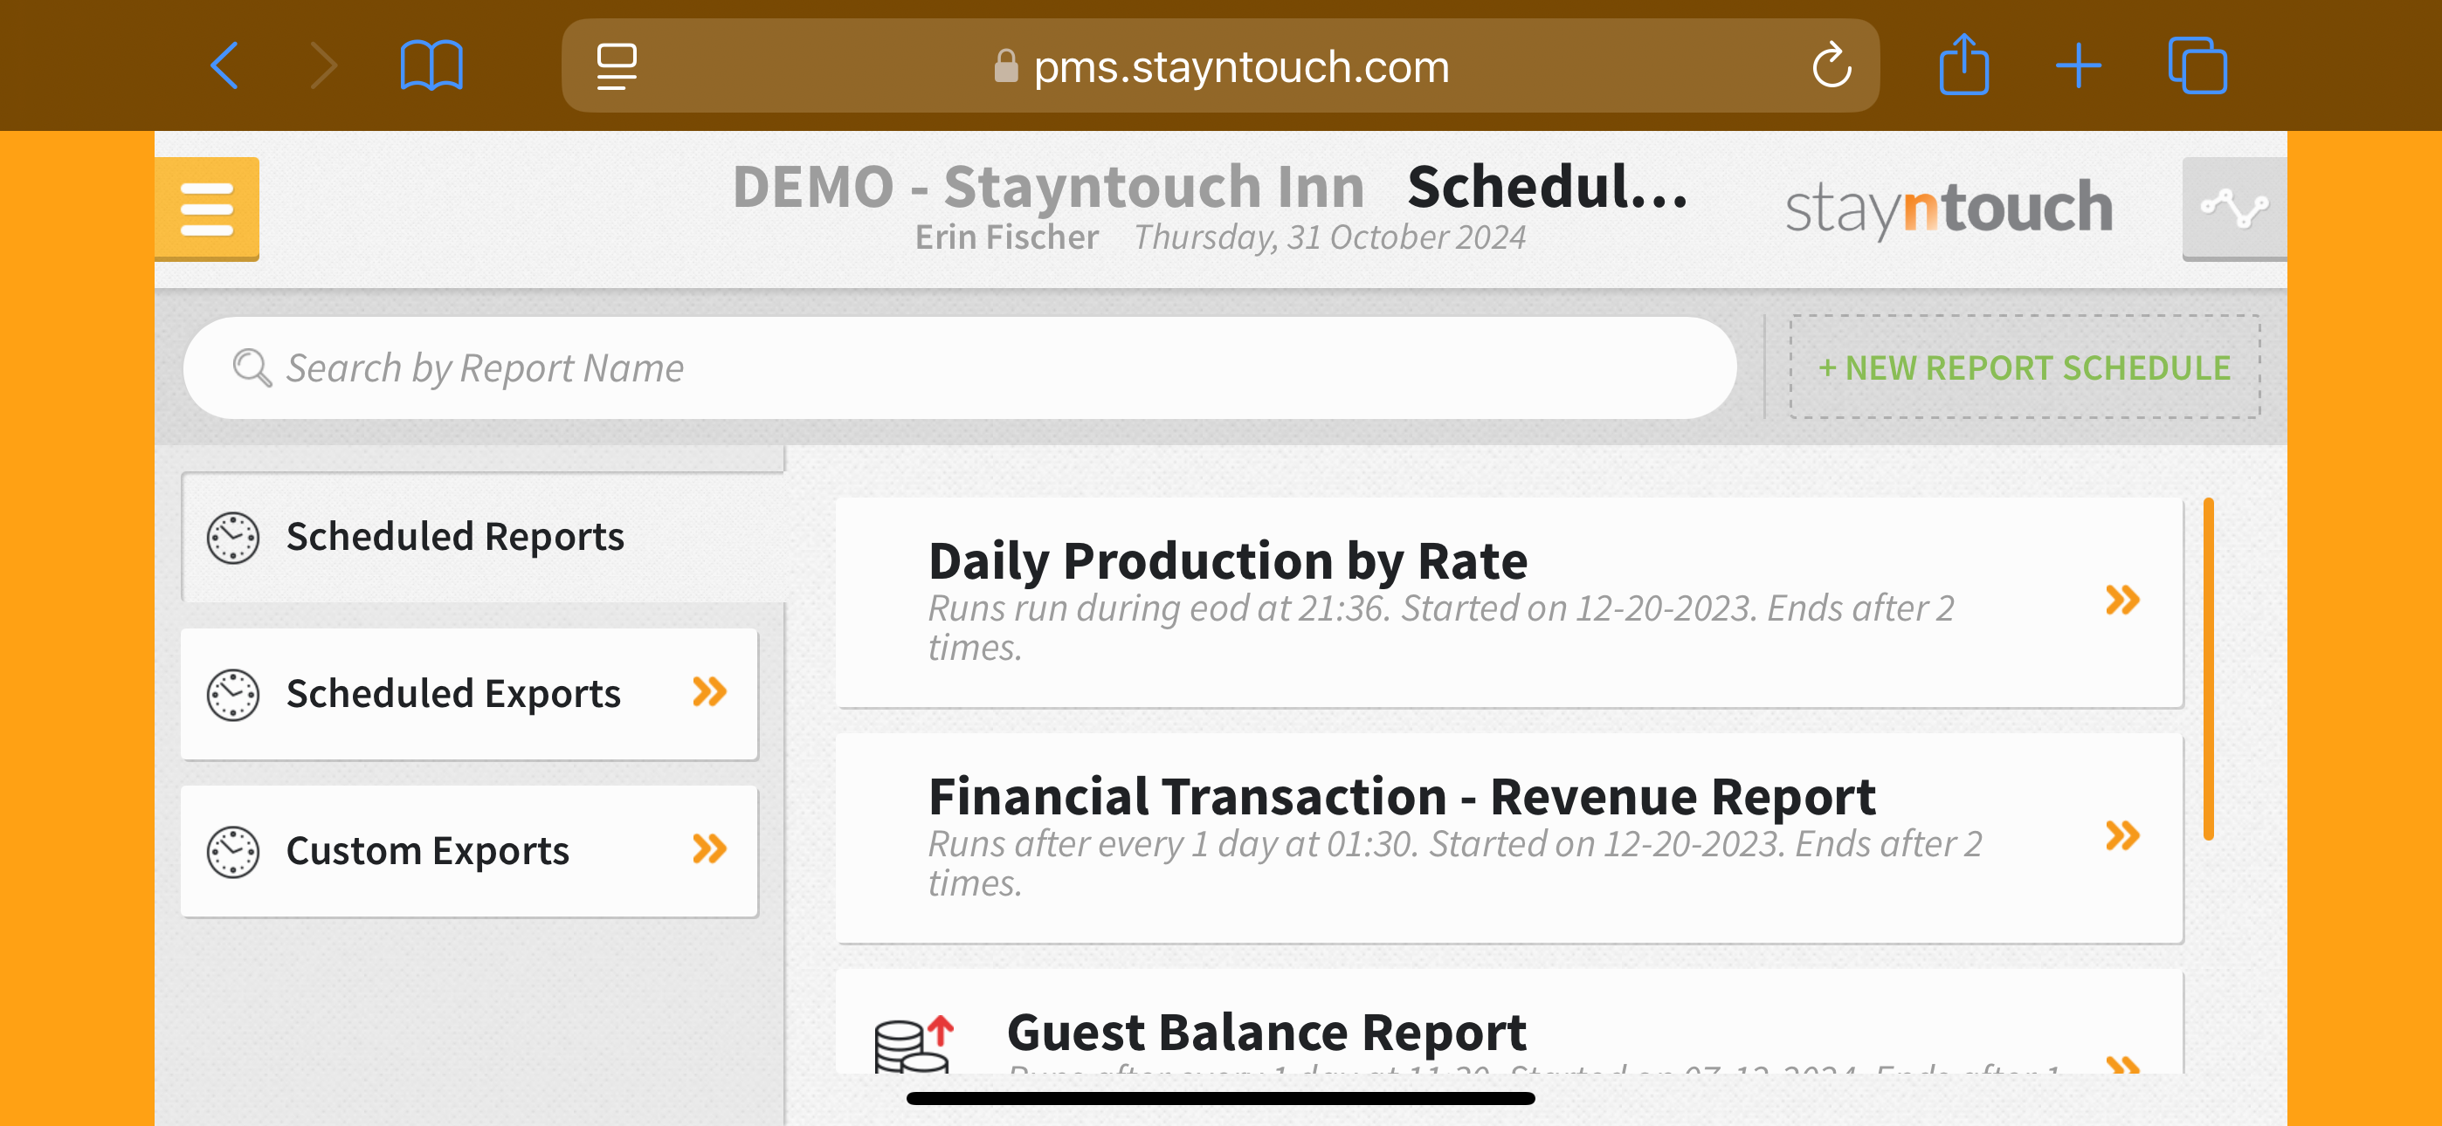Expand Scheduled Exports double chevron
The width and height of the screenshot is (2442, 1126).
[709, 693]
